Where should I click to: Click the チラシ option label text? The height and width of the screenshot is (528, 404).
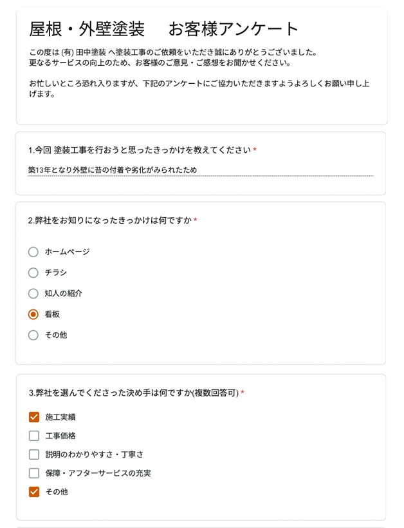[56, 273]
